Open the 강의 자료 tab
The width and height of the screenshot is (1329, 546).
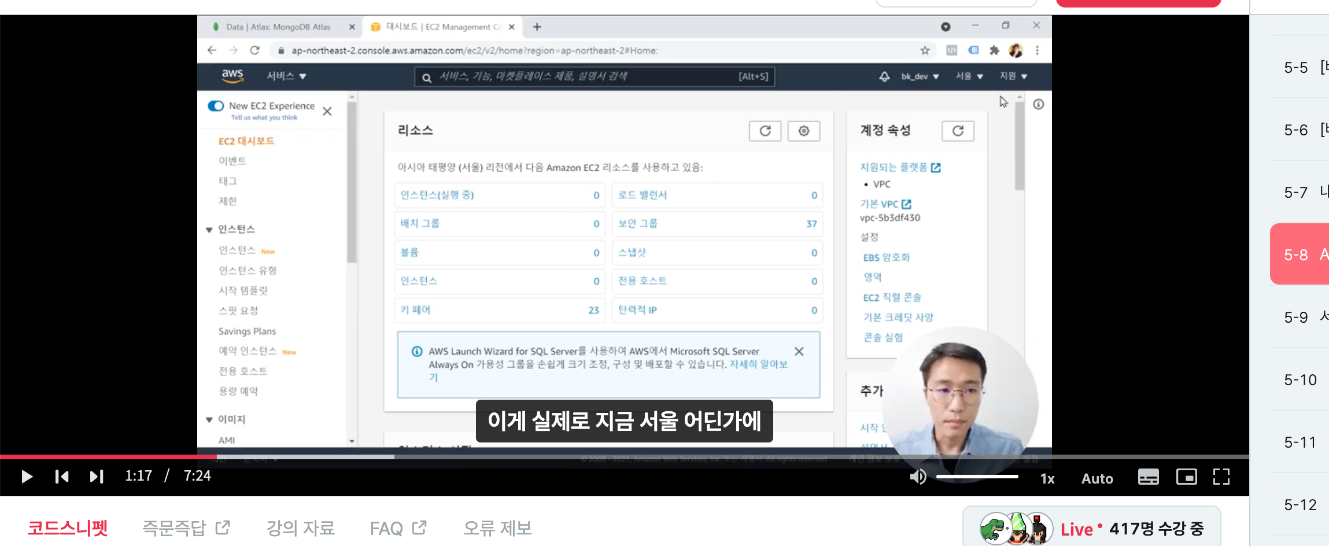coord(300,528)
